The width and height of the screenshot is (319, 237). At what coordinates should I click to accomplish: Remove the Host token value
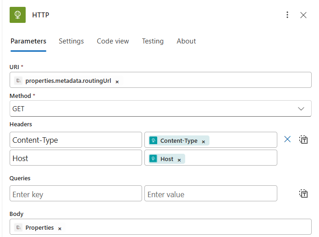(x=179, y=160)
